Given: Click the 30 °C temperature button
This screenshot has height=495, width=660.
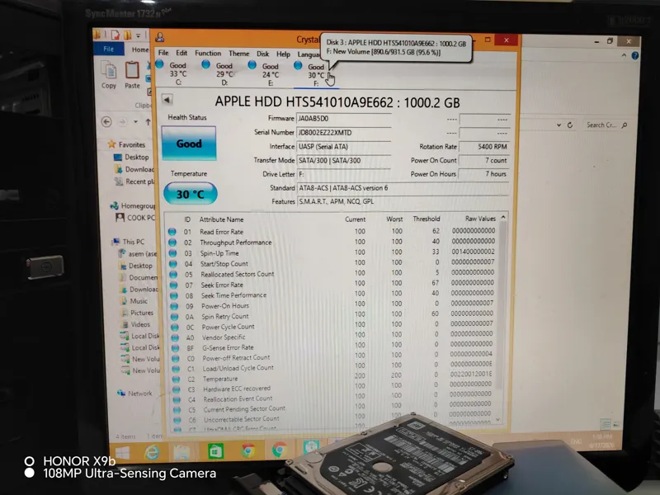Looking at the screenshot, I should click(191, 194).
